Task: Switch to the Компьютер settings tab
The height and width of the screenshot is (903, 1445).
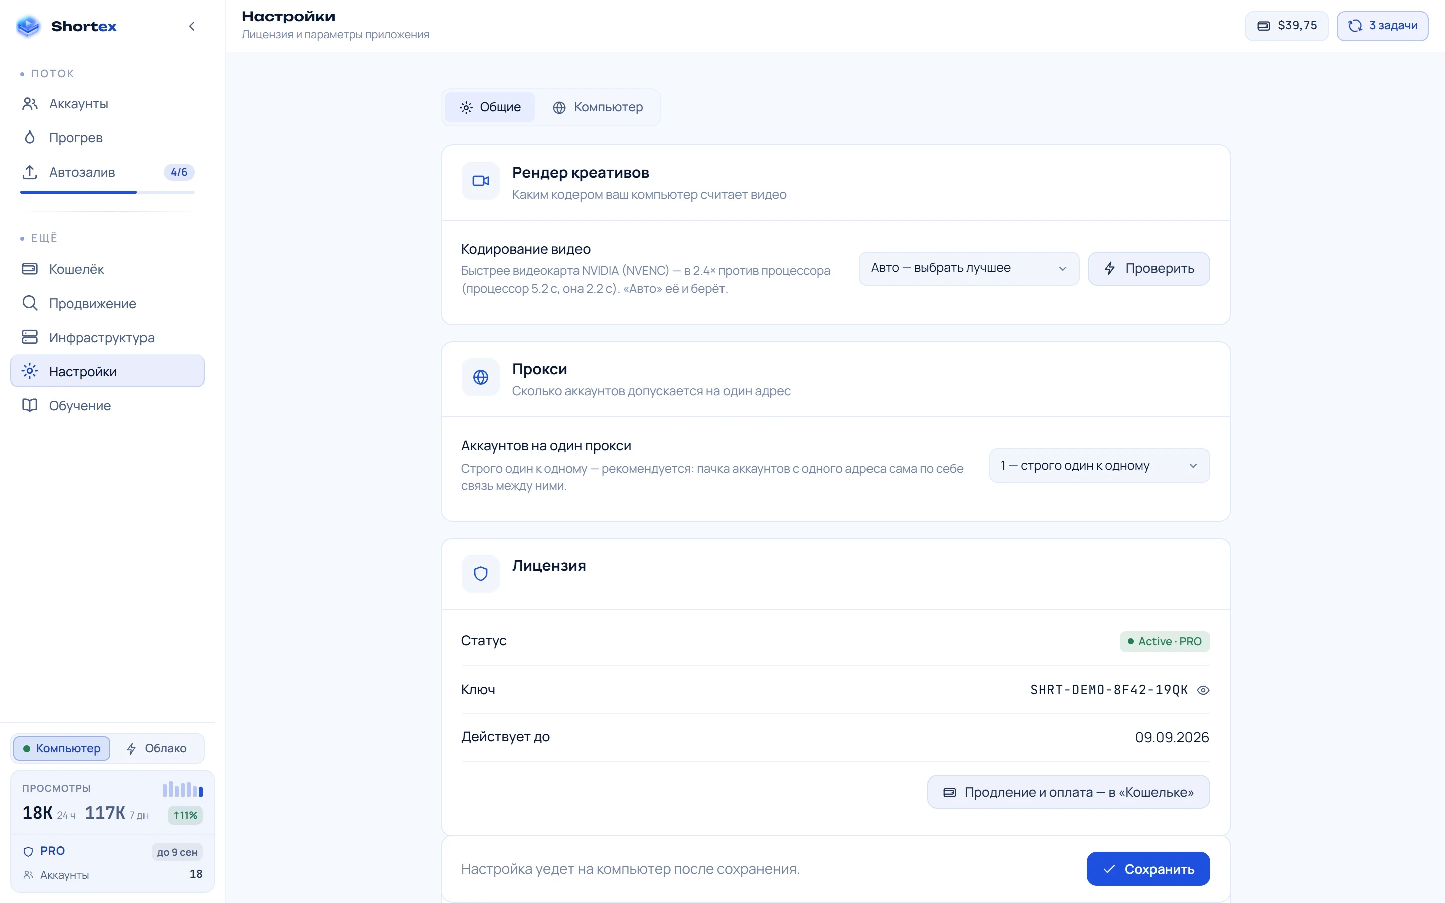Action: pyautogui.click(x=598, y=107)
